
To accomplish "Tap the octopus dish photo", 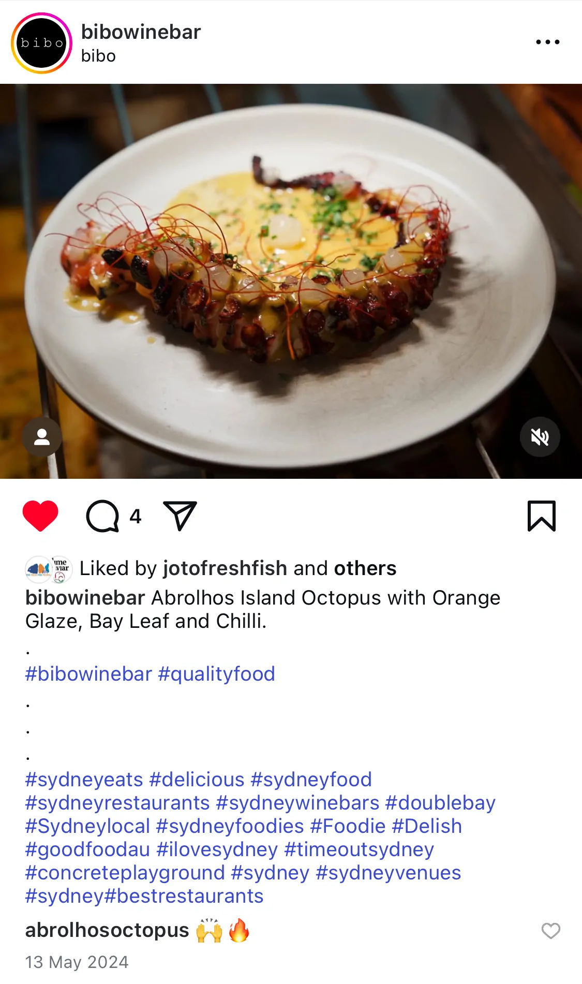I will tap(291, 280).
